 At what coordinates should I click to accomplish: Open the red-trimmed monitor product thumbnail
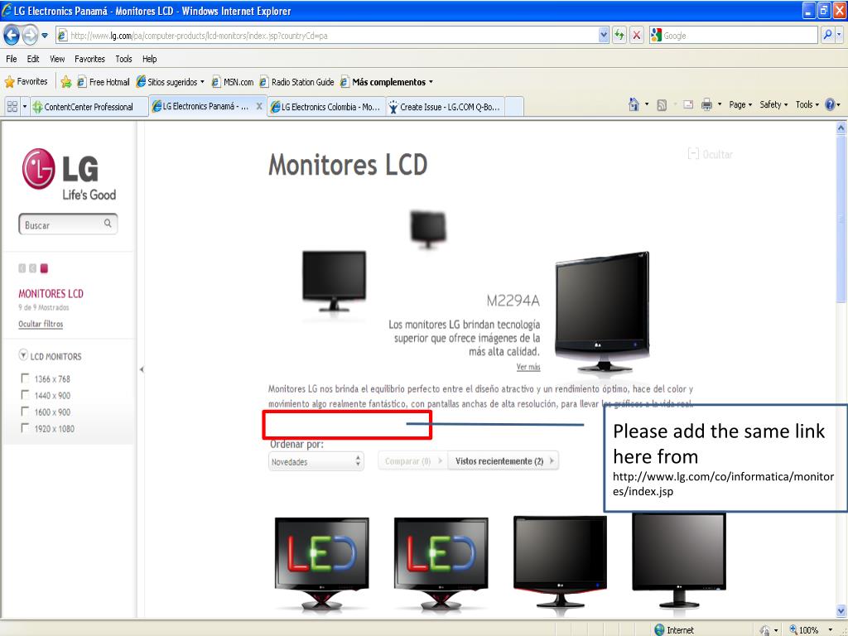point(560,562)
